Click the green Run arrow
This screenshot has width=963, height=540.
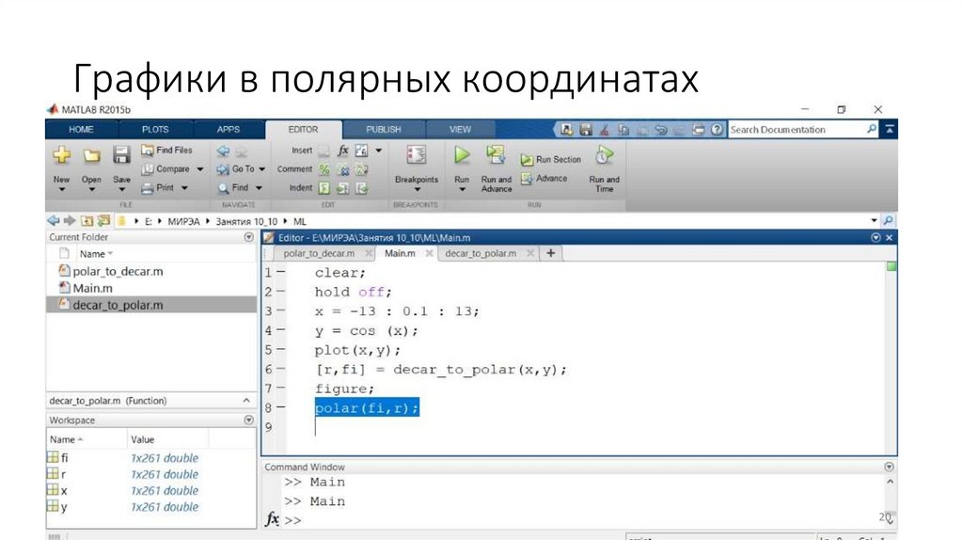(x=462, y=155)
